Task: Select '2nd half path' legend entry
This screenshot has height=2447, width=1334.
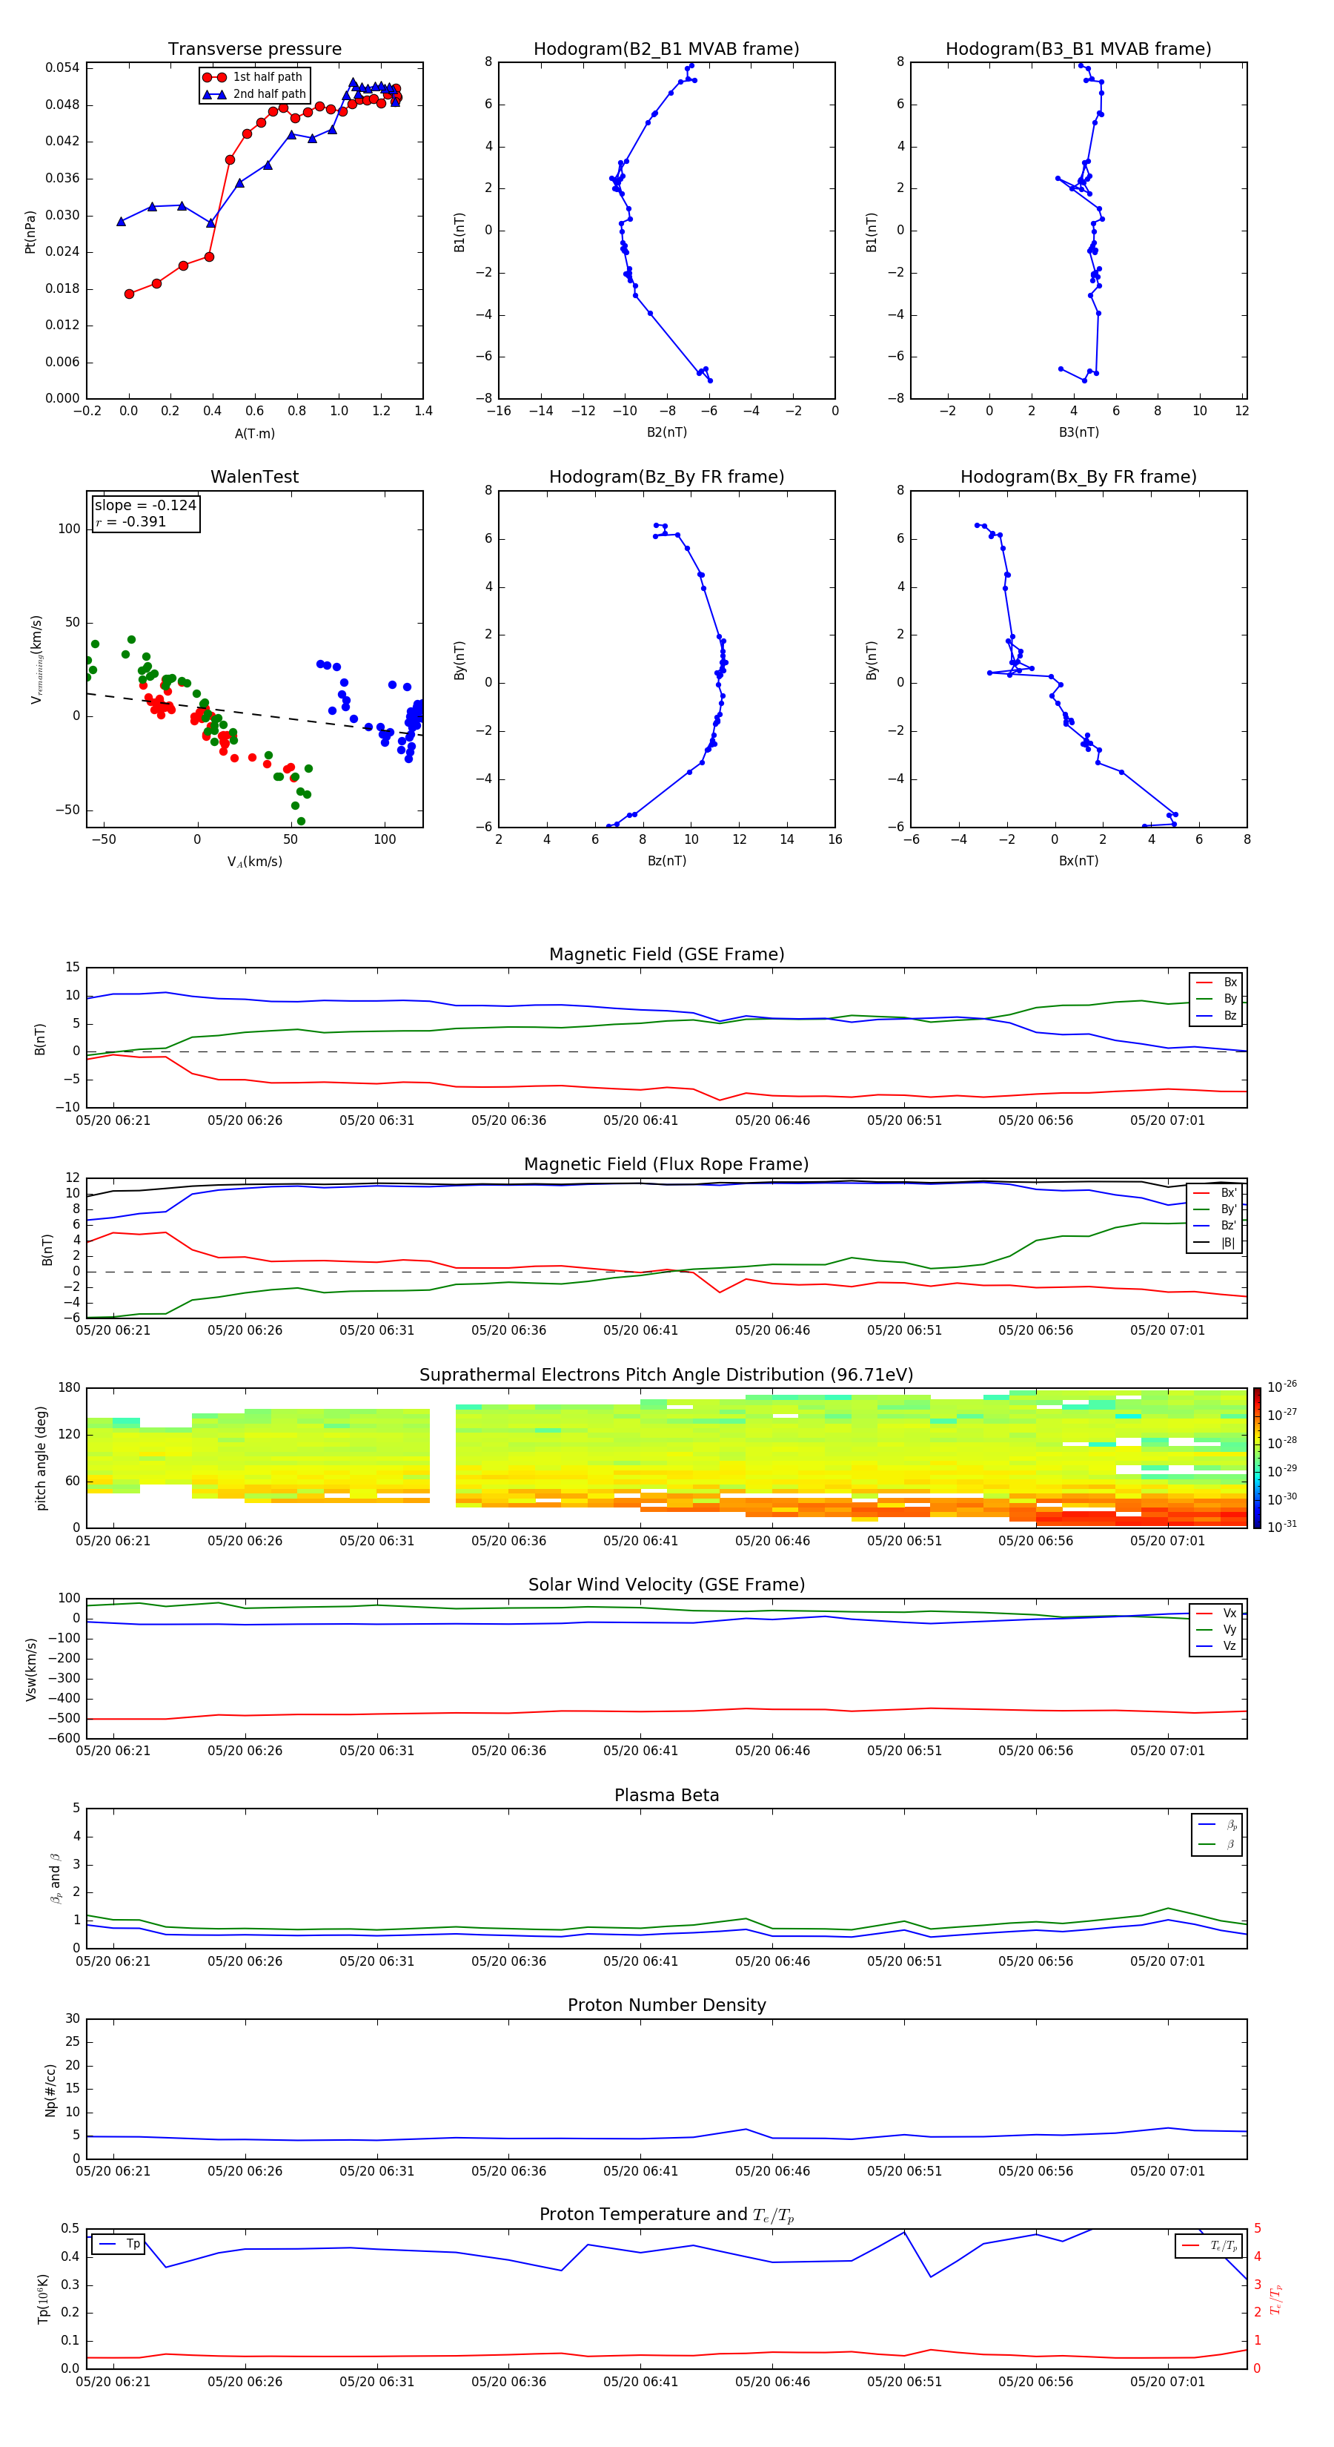Action: click(254, 94)
